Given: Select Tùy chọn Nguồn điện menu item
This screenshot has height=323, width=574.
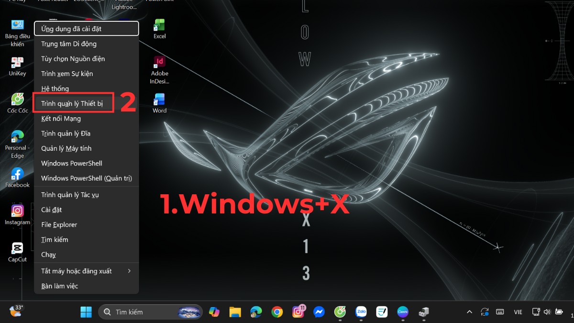Looking at the screenshot, I should (x=87, y=58).
